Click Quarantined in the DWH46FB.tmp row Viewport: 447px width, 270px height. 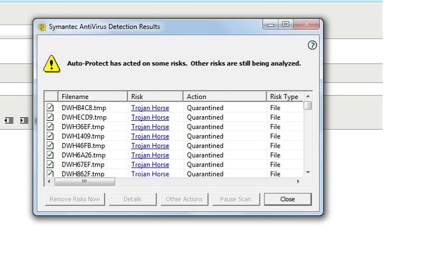pos(205,146)
